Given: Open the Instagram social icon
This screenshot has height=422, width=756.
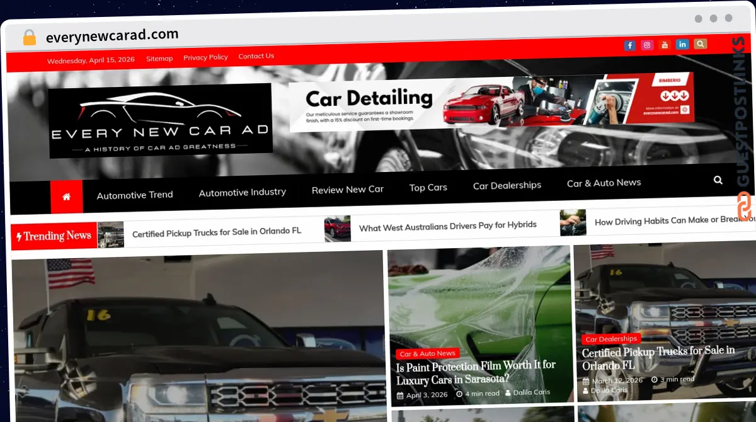Looking at the screenshot, I should [647, 45].
